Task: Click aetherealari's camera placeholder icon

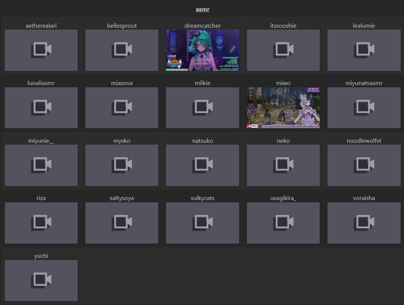Action: point(41,50)
